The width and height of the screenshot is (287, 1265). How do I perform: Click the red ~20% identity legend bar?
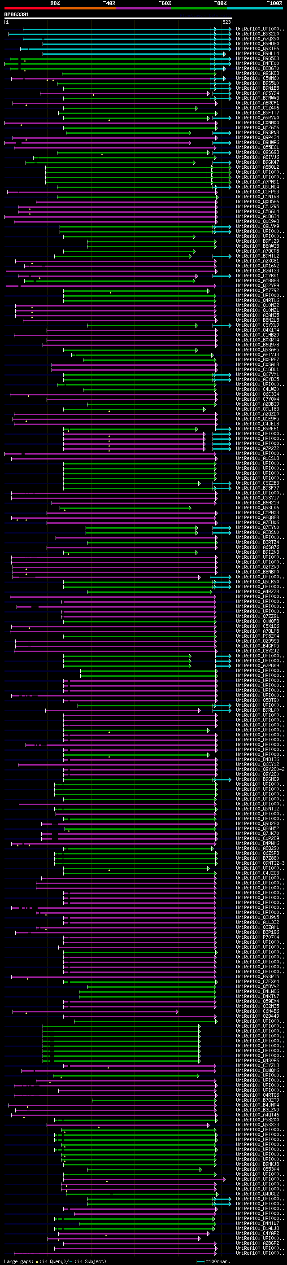[x=32, y=8]
